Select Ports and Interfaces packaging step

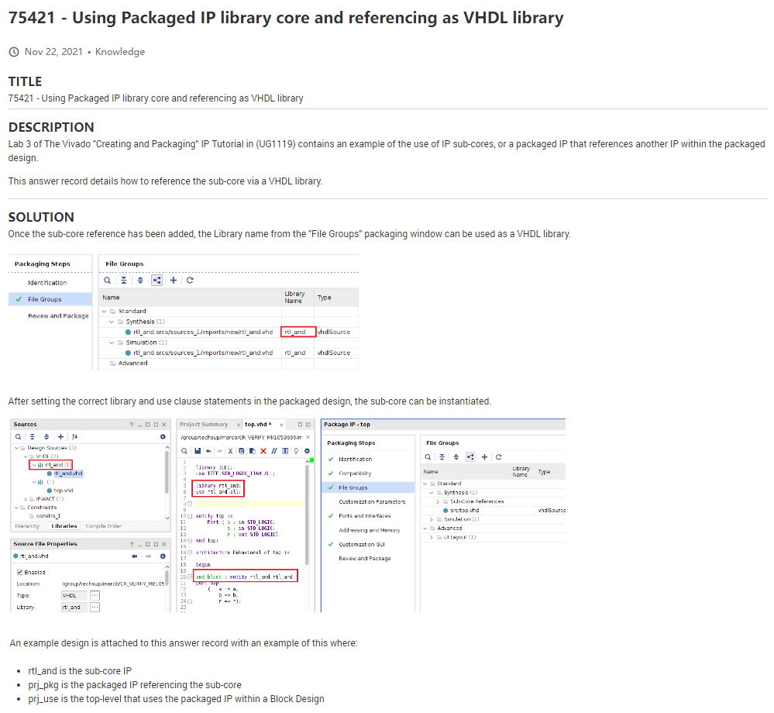365,516
